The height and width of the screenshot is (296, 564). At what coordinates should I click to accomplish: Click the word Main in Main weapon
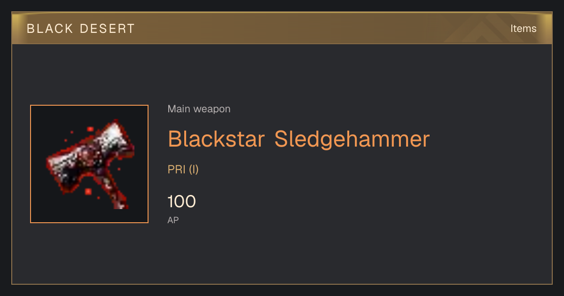click(179, 109)
